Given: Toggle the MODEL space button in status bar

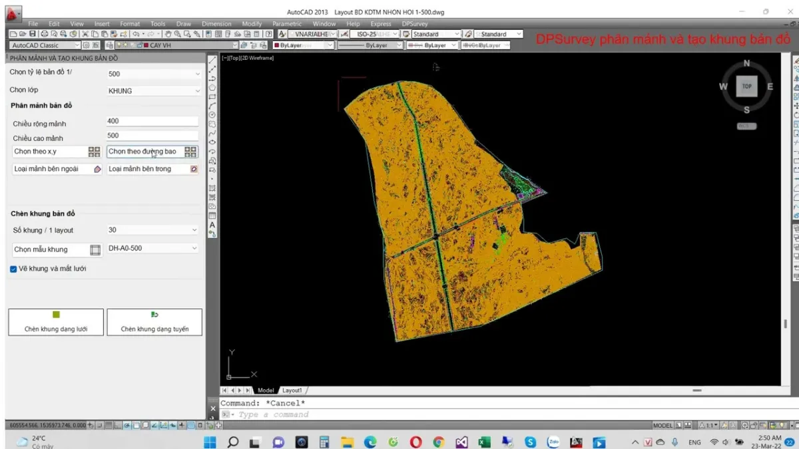Looking at the screenshot, I should tap(663, 425).
